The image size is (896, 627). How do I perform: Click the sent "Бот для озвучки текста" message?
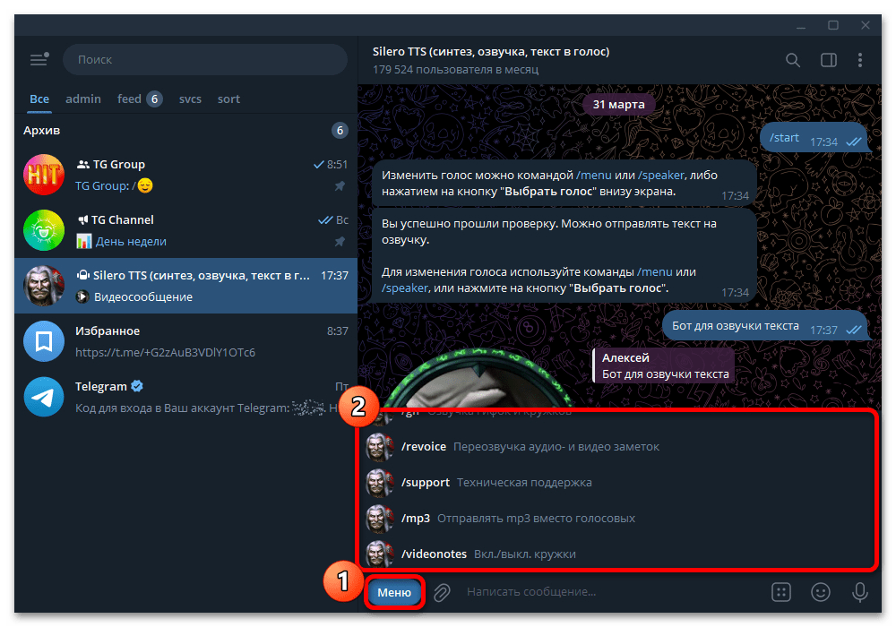pos(767,326)
